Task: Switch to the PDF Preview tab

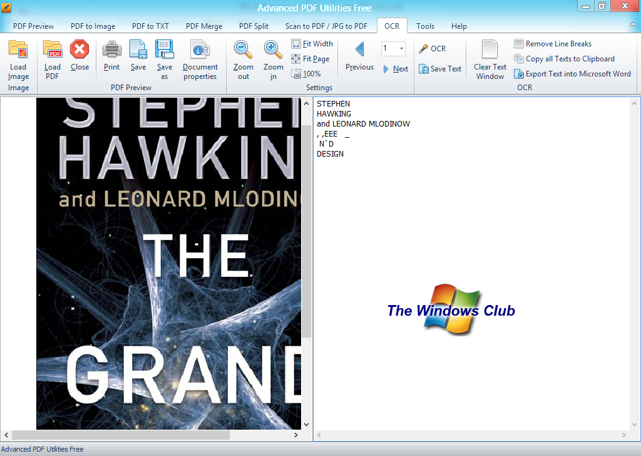Action: [x=34, y=26]
